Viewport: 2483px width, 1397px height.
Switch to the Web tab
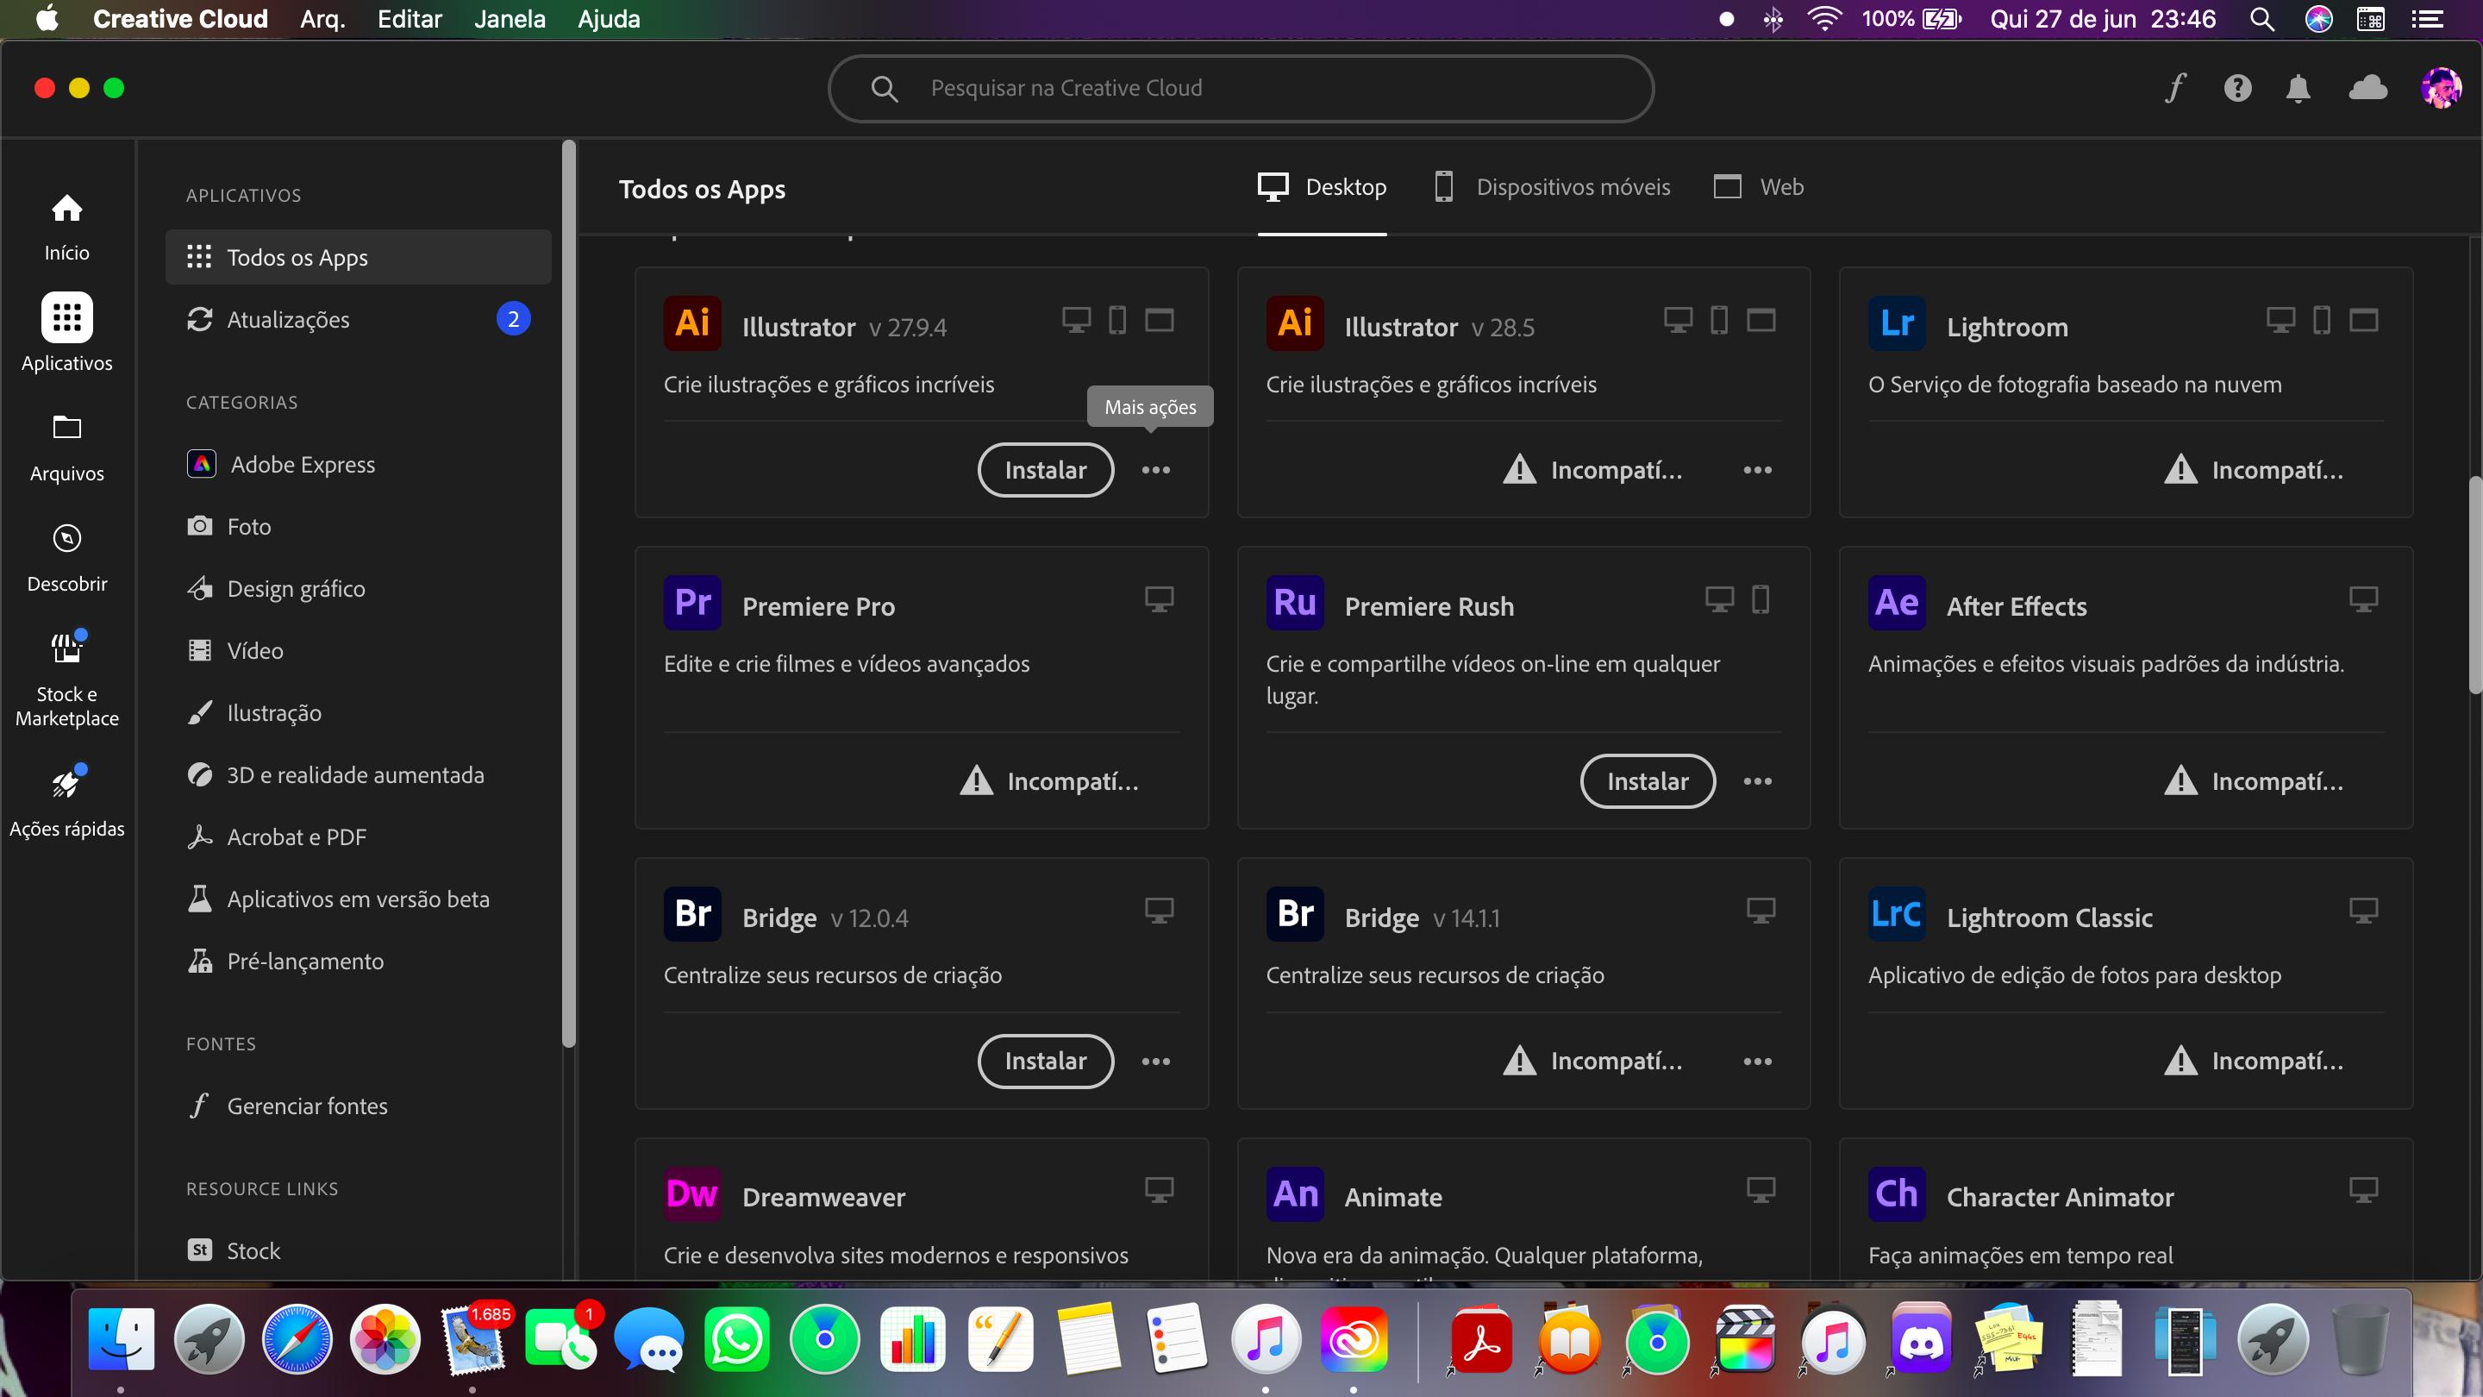click(1757, 187)
